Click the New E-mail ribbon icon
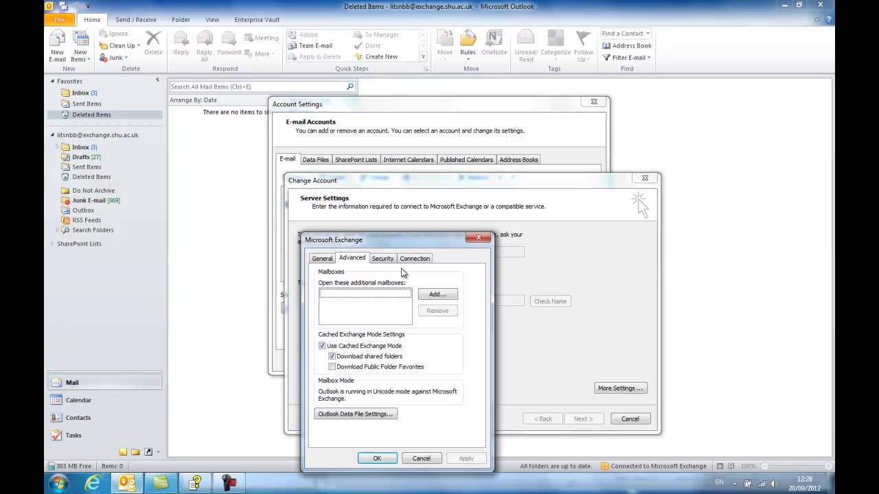Image resolution: width=879 pixels, height=494 pixels. [57, 46]
